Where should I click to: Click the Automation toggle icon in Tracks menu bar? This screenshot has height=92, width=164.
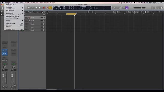click(x=42, y=12)
